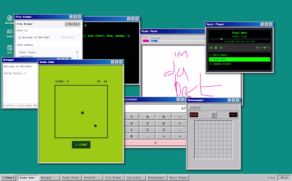Open Minesweeper Help
The image size is (292, 181).
(x=194, y=107)
